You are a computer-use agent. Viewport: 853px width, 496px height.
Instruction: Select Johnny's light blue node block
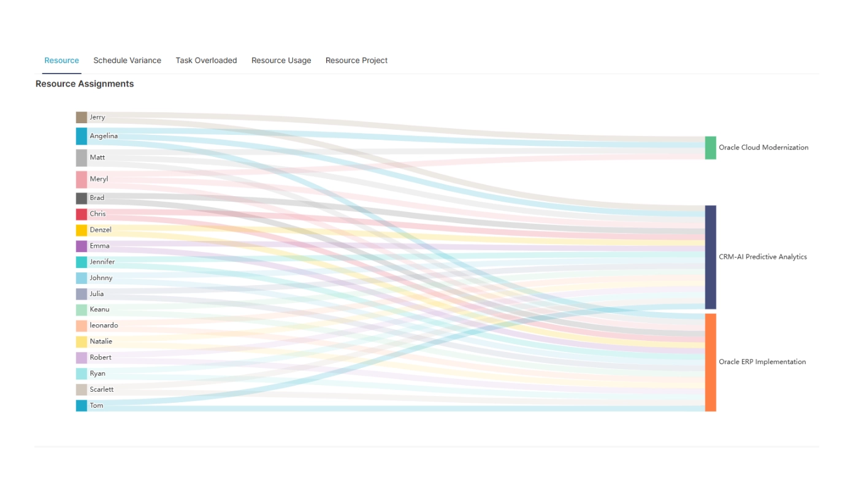[82, 278]
